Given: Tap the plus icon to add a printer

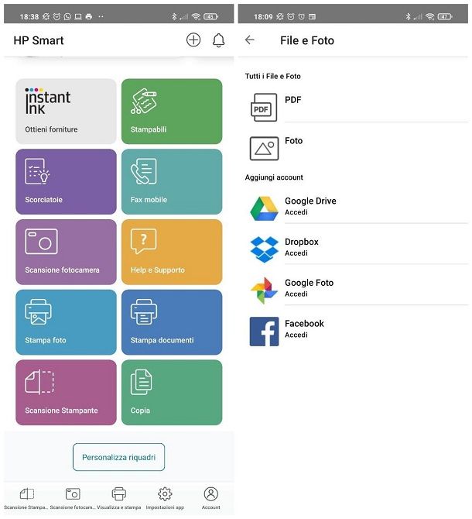Looking at the screenshot, I should [193, 40].
